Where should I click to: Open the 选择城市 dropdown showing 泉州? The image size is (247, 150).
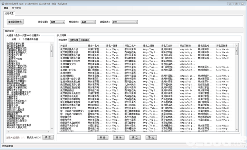[x=125, y=22]
